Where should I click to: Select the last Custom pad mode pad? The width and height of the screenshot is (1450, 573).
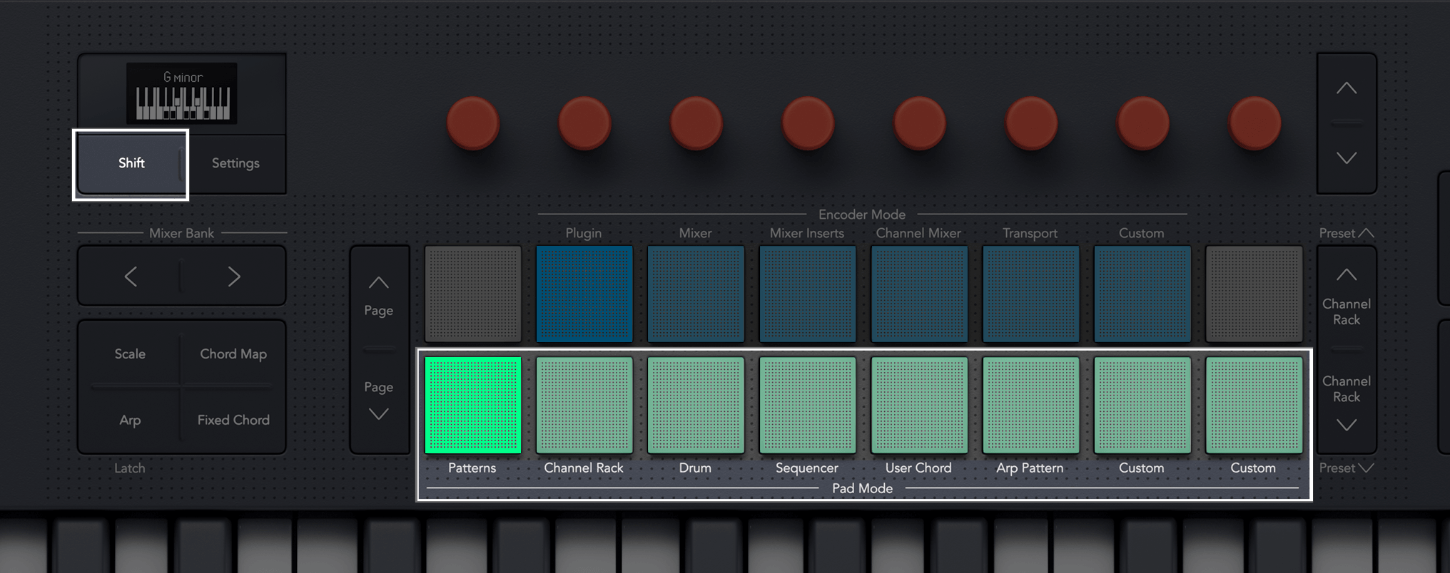click(1254, 405)
